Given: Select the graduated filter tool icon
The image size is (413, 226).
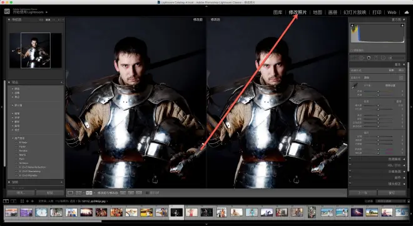Looking at the screenshot, I should [376, 58].
